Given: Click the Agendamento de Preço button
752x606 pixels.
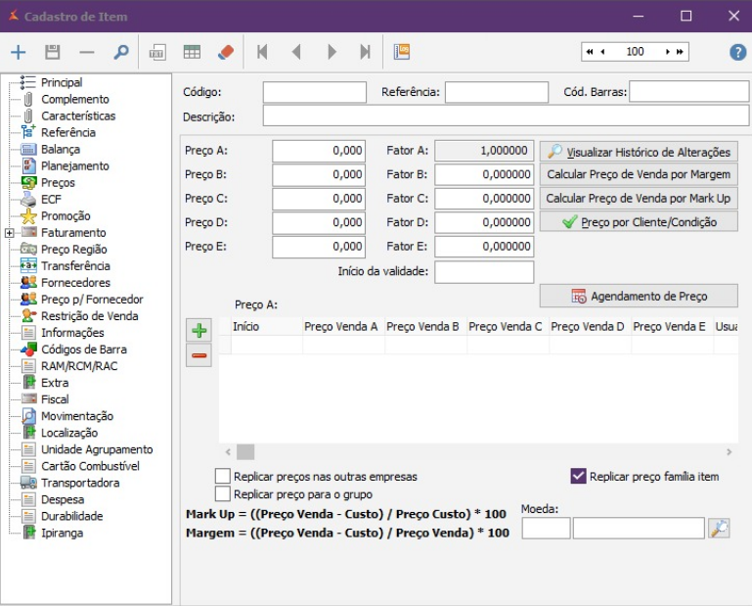Looking at the screenshot, I should tap(639, 296).
